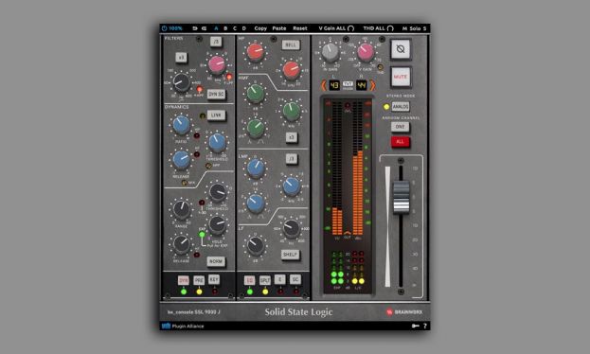This screenshot has width=590, height=354.
Task: Toggle the SC button in EQ section
Action: click(295, 279)
